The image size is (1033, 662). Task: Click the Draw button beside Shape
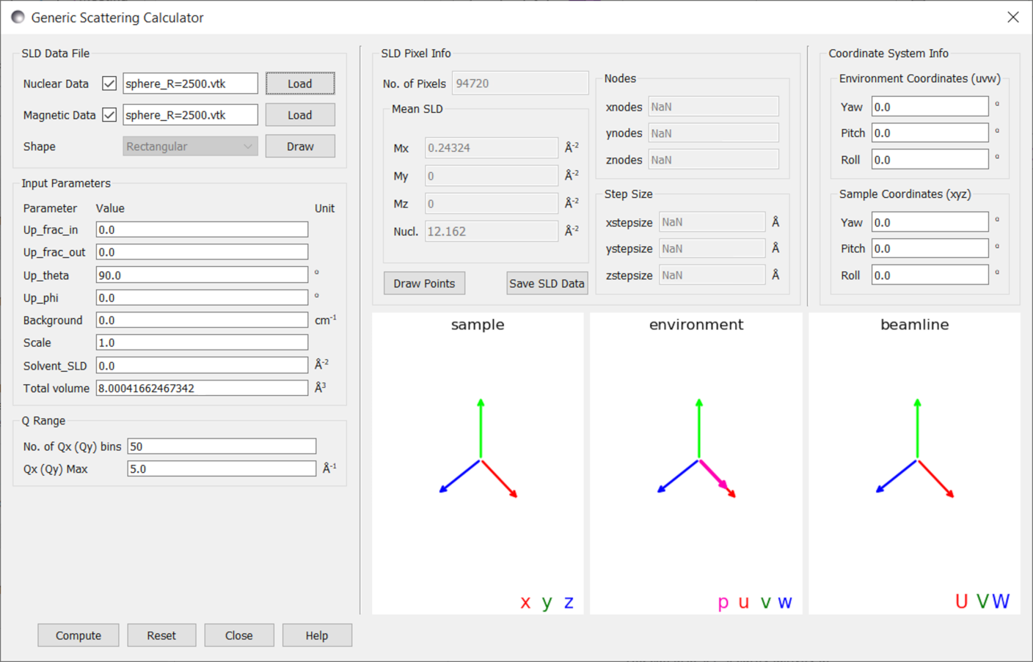(x=300, y=147)
